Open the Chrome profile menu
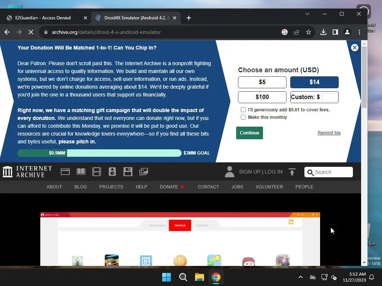 pos(347,32)
